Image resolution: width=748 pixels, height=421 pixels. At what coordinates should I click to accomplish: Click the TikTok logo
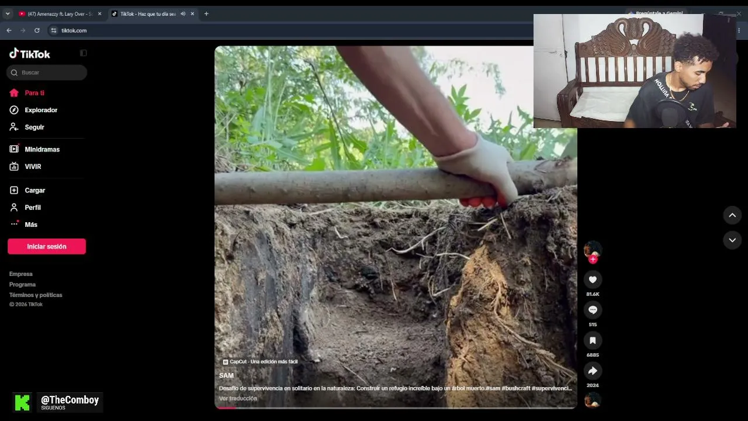(x=30, y=54)
